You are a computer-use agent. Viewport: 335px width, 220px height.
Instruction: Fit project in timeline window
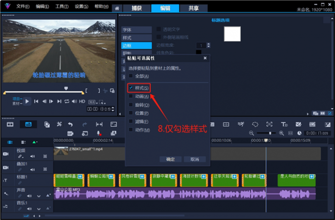point(290,133)
